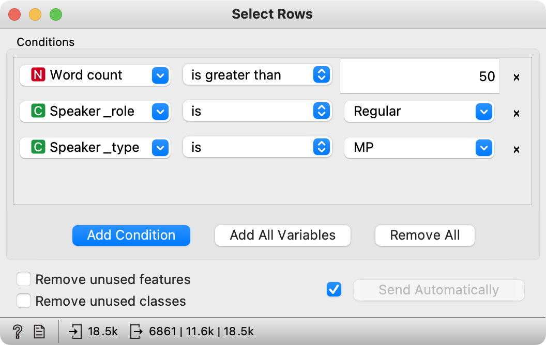The image size is (546, 345).
Task: Open the MP value dropdown
Action: click(x=419, y=147)
